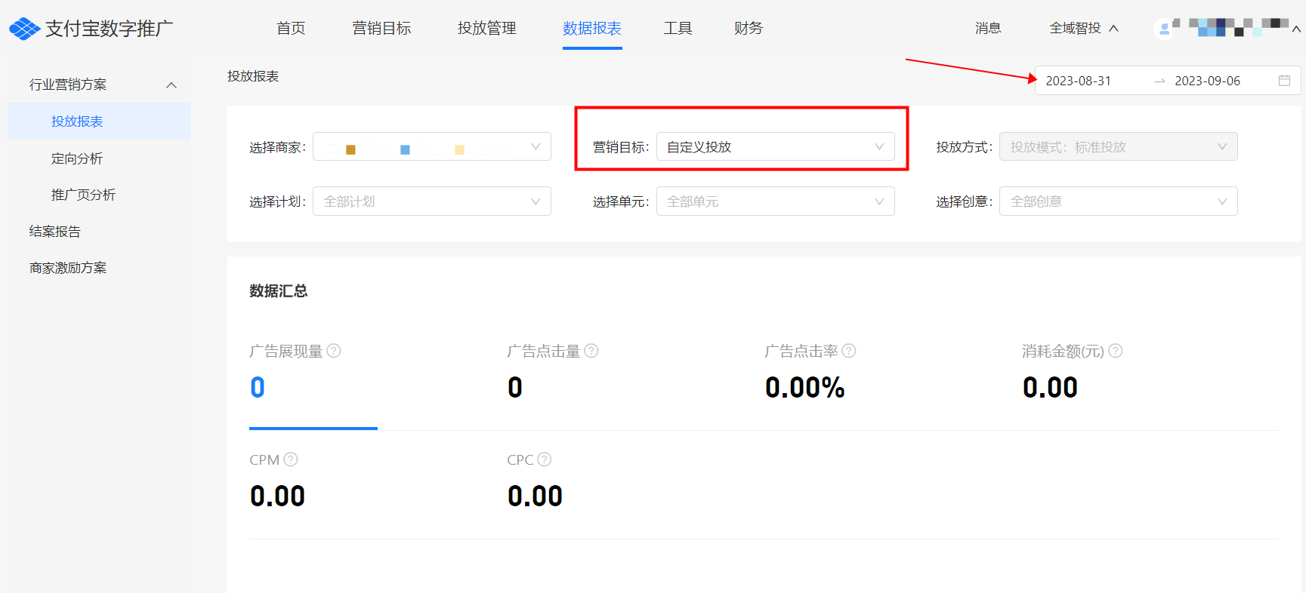The image size is (1306, 593).
Task: Open 营销目标 dropdown showing 自定义投放
Action: tap(775, 146)
